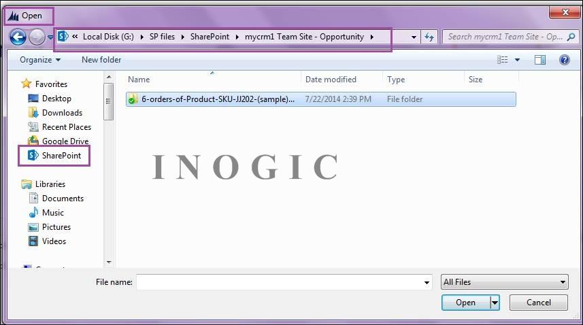Image resolution: width=583 pixels, height=325 pixels.
Task: Refresh the current folder view
Action: click(429, 37)
